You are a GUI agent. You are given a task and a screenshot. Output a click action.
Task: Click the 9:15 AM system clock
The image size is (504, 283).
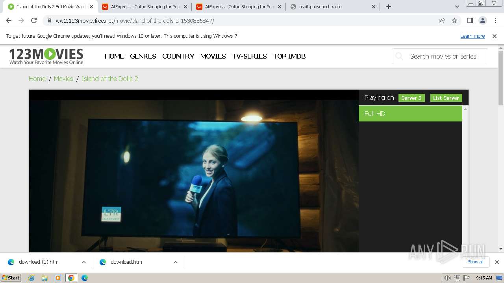point(484,278)
